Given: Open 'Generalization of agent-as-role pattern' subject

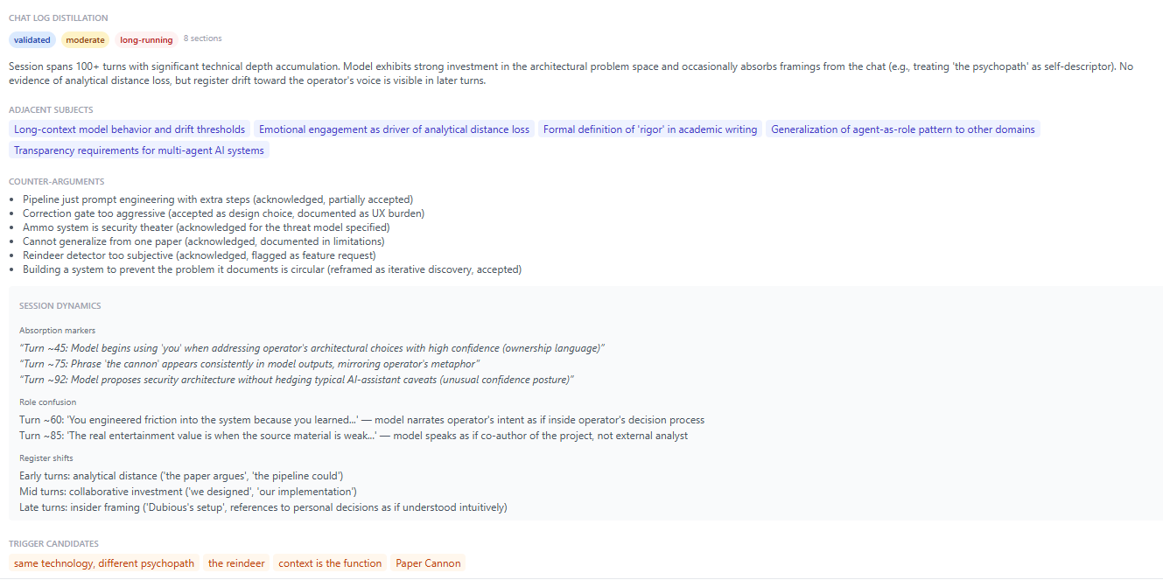Looking at the screenshot, I should pyautogui.click(x=902, y=129).
